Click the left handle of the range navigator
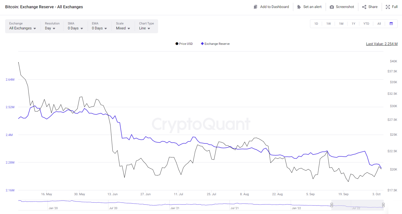This screenshot has height=214, width=402. coord(332,205)
